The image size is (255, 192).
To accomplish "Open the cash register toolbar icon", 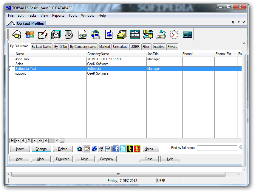I will pyautogui.click(x=122, y=34).
